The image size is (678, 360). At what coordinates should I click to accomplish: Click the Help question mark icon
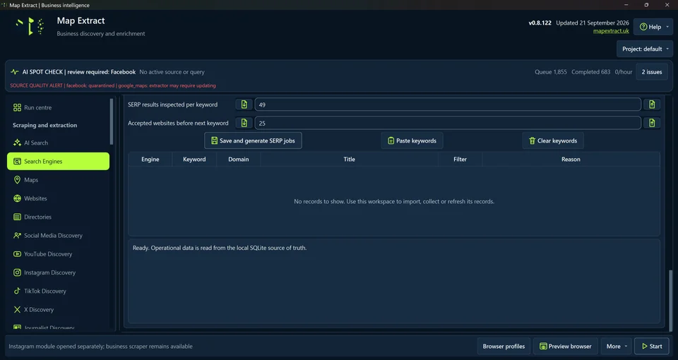[x=643, y=27]
